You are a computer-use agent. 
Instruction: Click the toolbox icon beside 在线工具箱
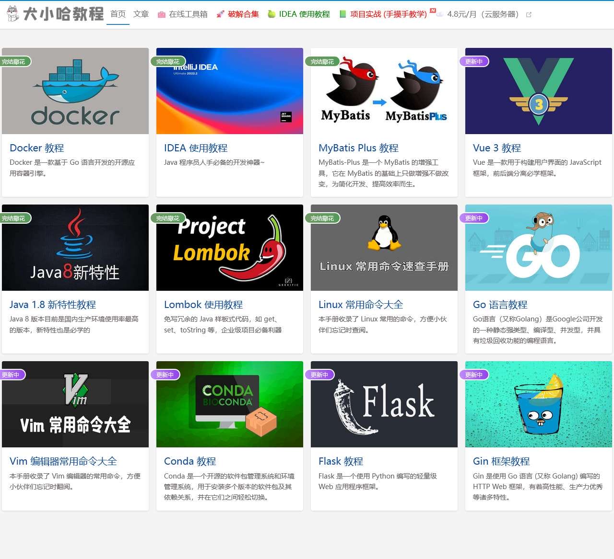(162, 14)
